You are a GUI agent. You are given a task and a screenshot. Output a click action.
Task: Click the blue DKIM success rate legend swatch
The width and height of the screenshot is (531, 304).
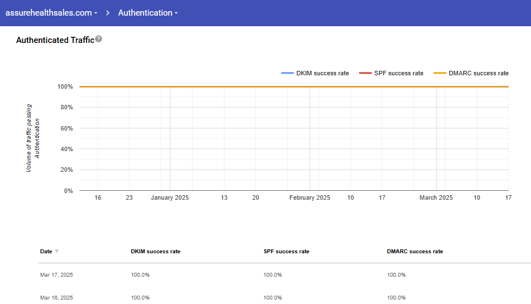point(287,73)
